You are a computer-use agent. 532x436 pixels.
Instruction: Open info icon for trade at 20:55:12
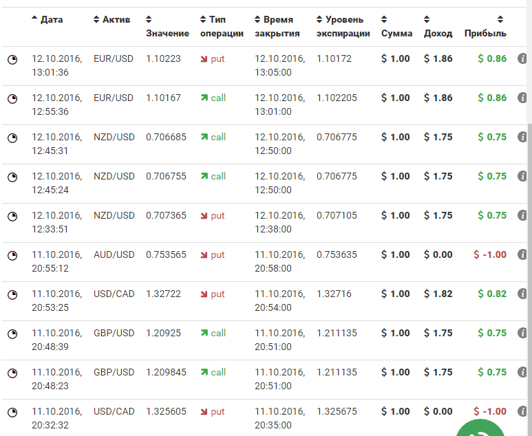point(522,254)
